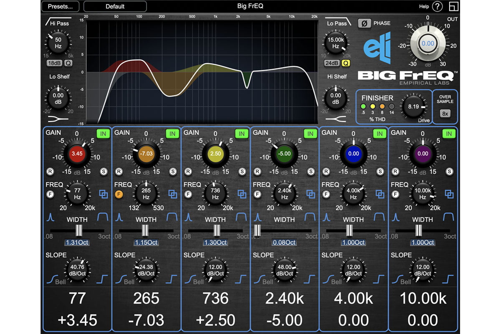Click the link squares icon on 736 Hz band
Screen dimensions: 501x334
242,194
